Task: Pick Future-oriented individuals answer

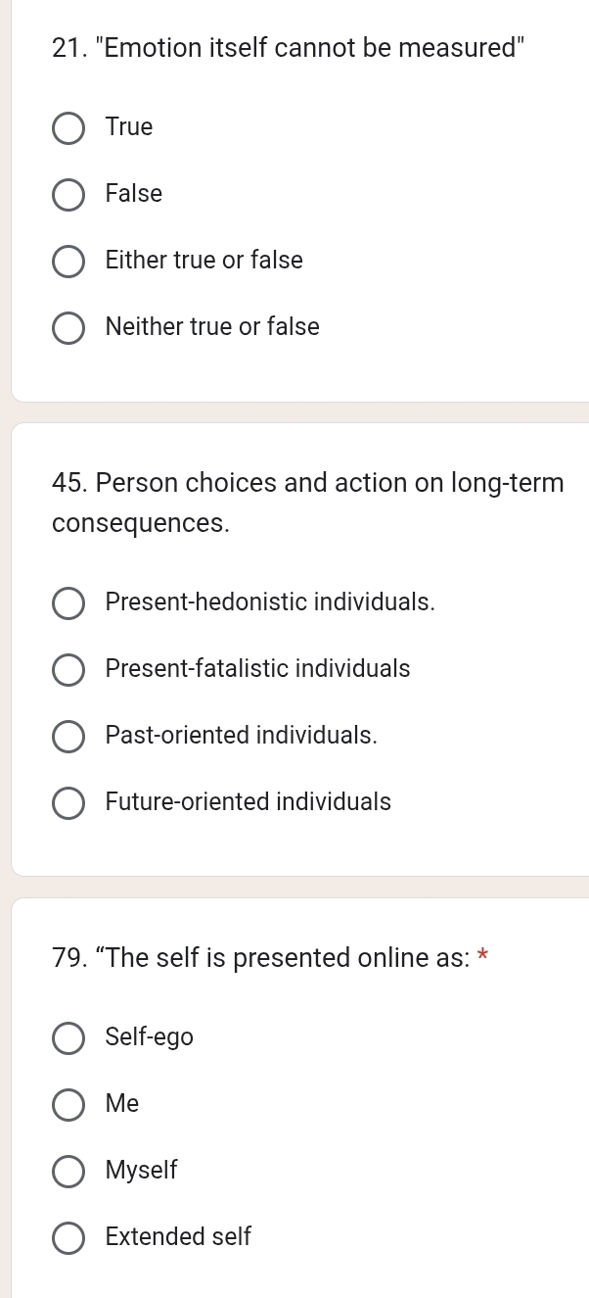Action: point(68,802)
